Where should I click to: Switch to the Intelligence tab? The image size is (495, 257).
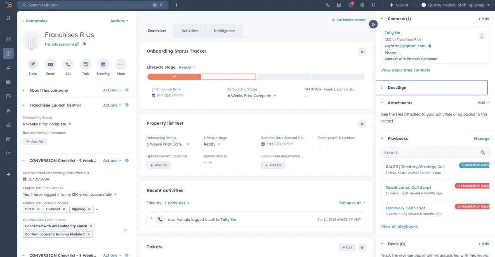pyautogui.click(x=224, y=31)
